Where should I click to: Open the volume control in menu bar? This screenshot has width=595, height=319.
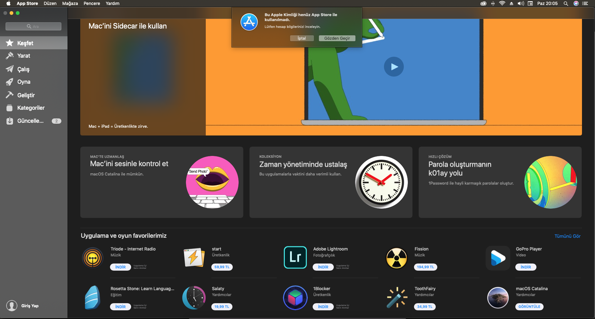[521, 3]
